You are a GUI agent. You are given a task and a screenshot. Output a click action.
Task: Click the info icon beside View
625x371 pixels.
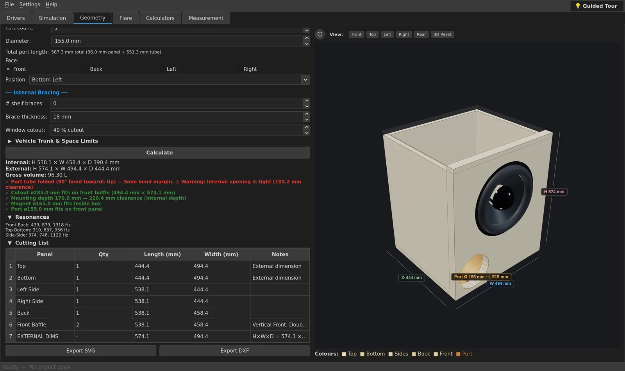(x=320, y=34)
